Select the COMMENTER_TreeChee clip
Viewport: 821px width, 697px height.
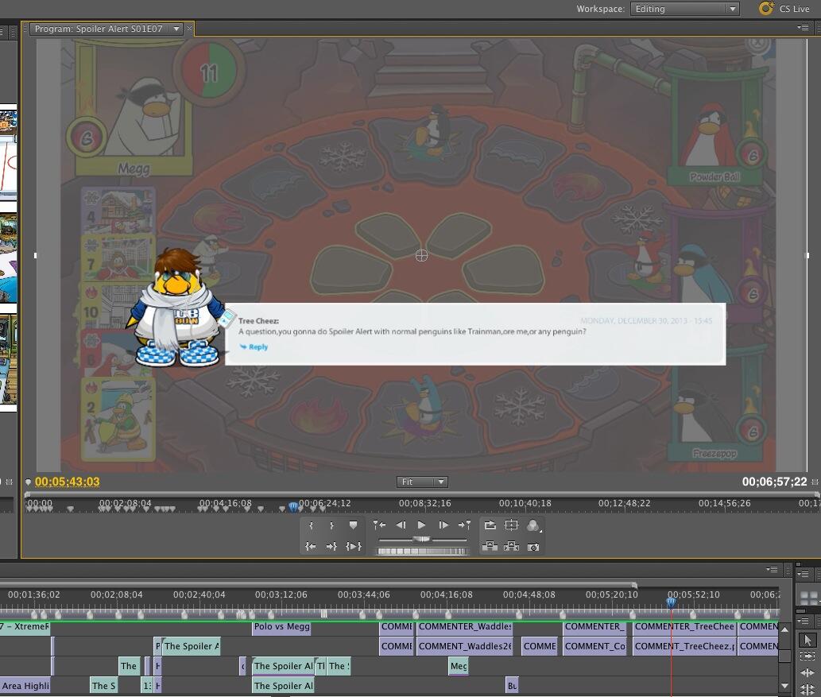(x=684, y=626)
